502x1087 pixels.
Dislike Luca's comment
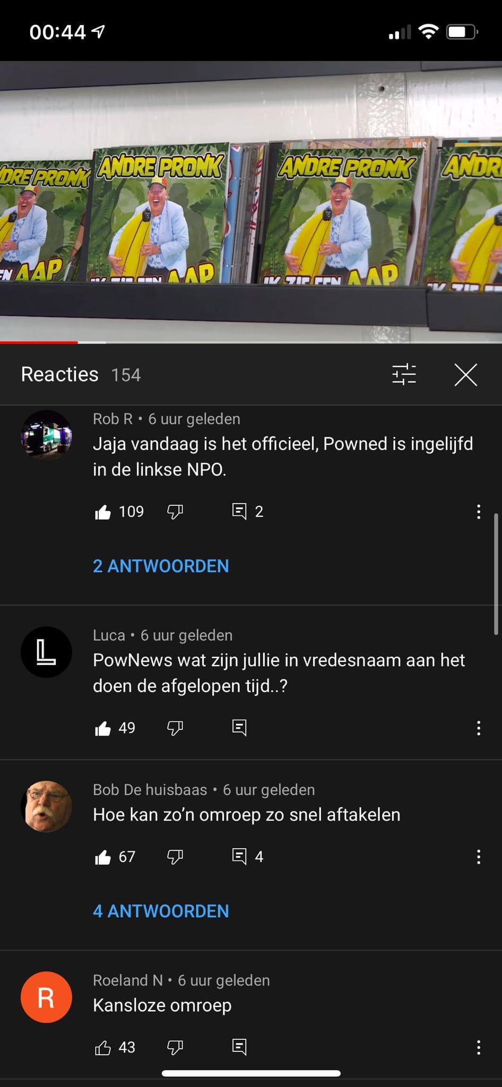coord(175,728)
